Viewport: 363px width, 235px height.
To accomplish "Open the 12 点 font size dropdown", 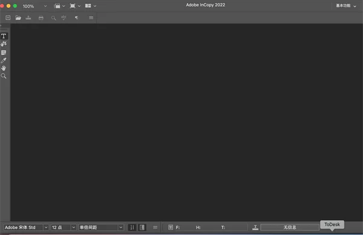I will (x=74, y=227).
